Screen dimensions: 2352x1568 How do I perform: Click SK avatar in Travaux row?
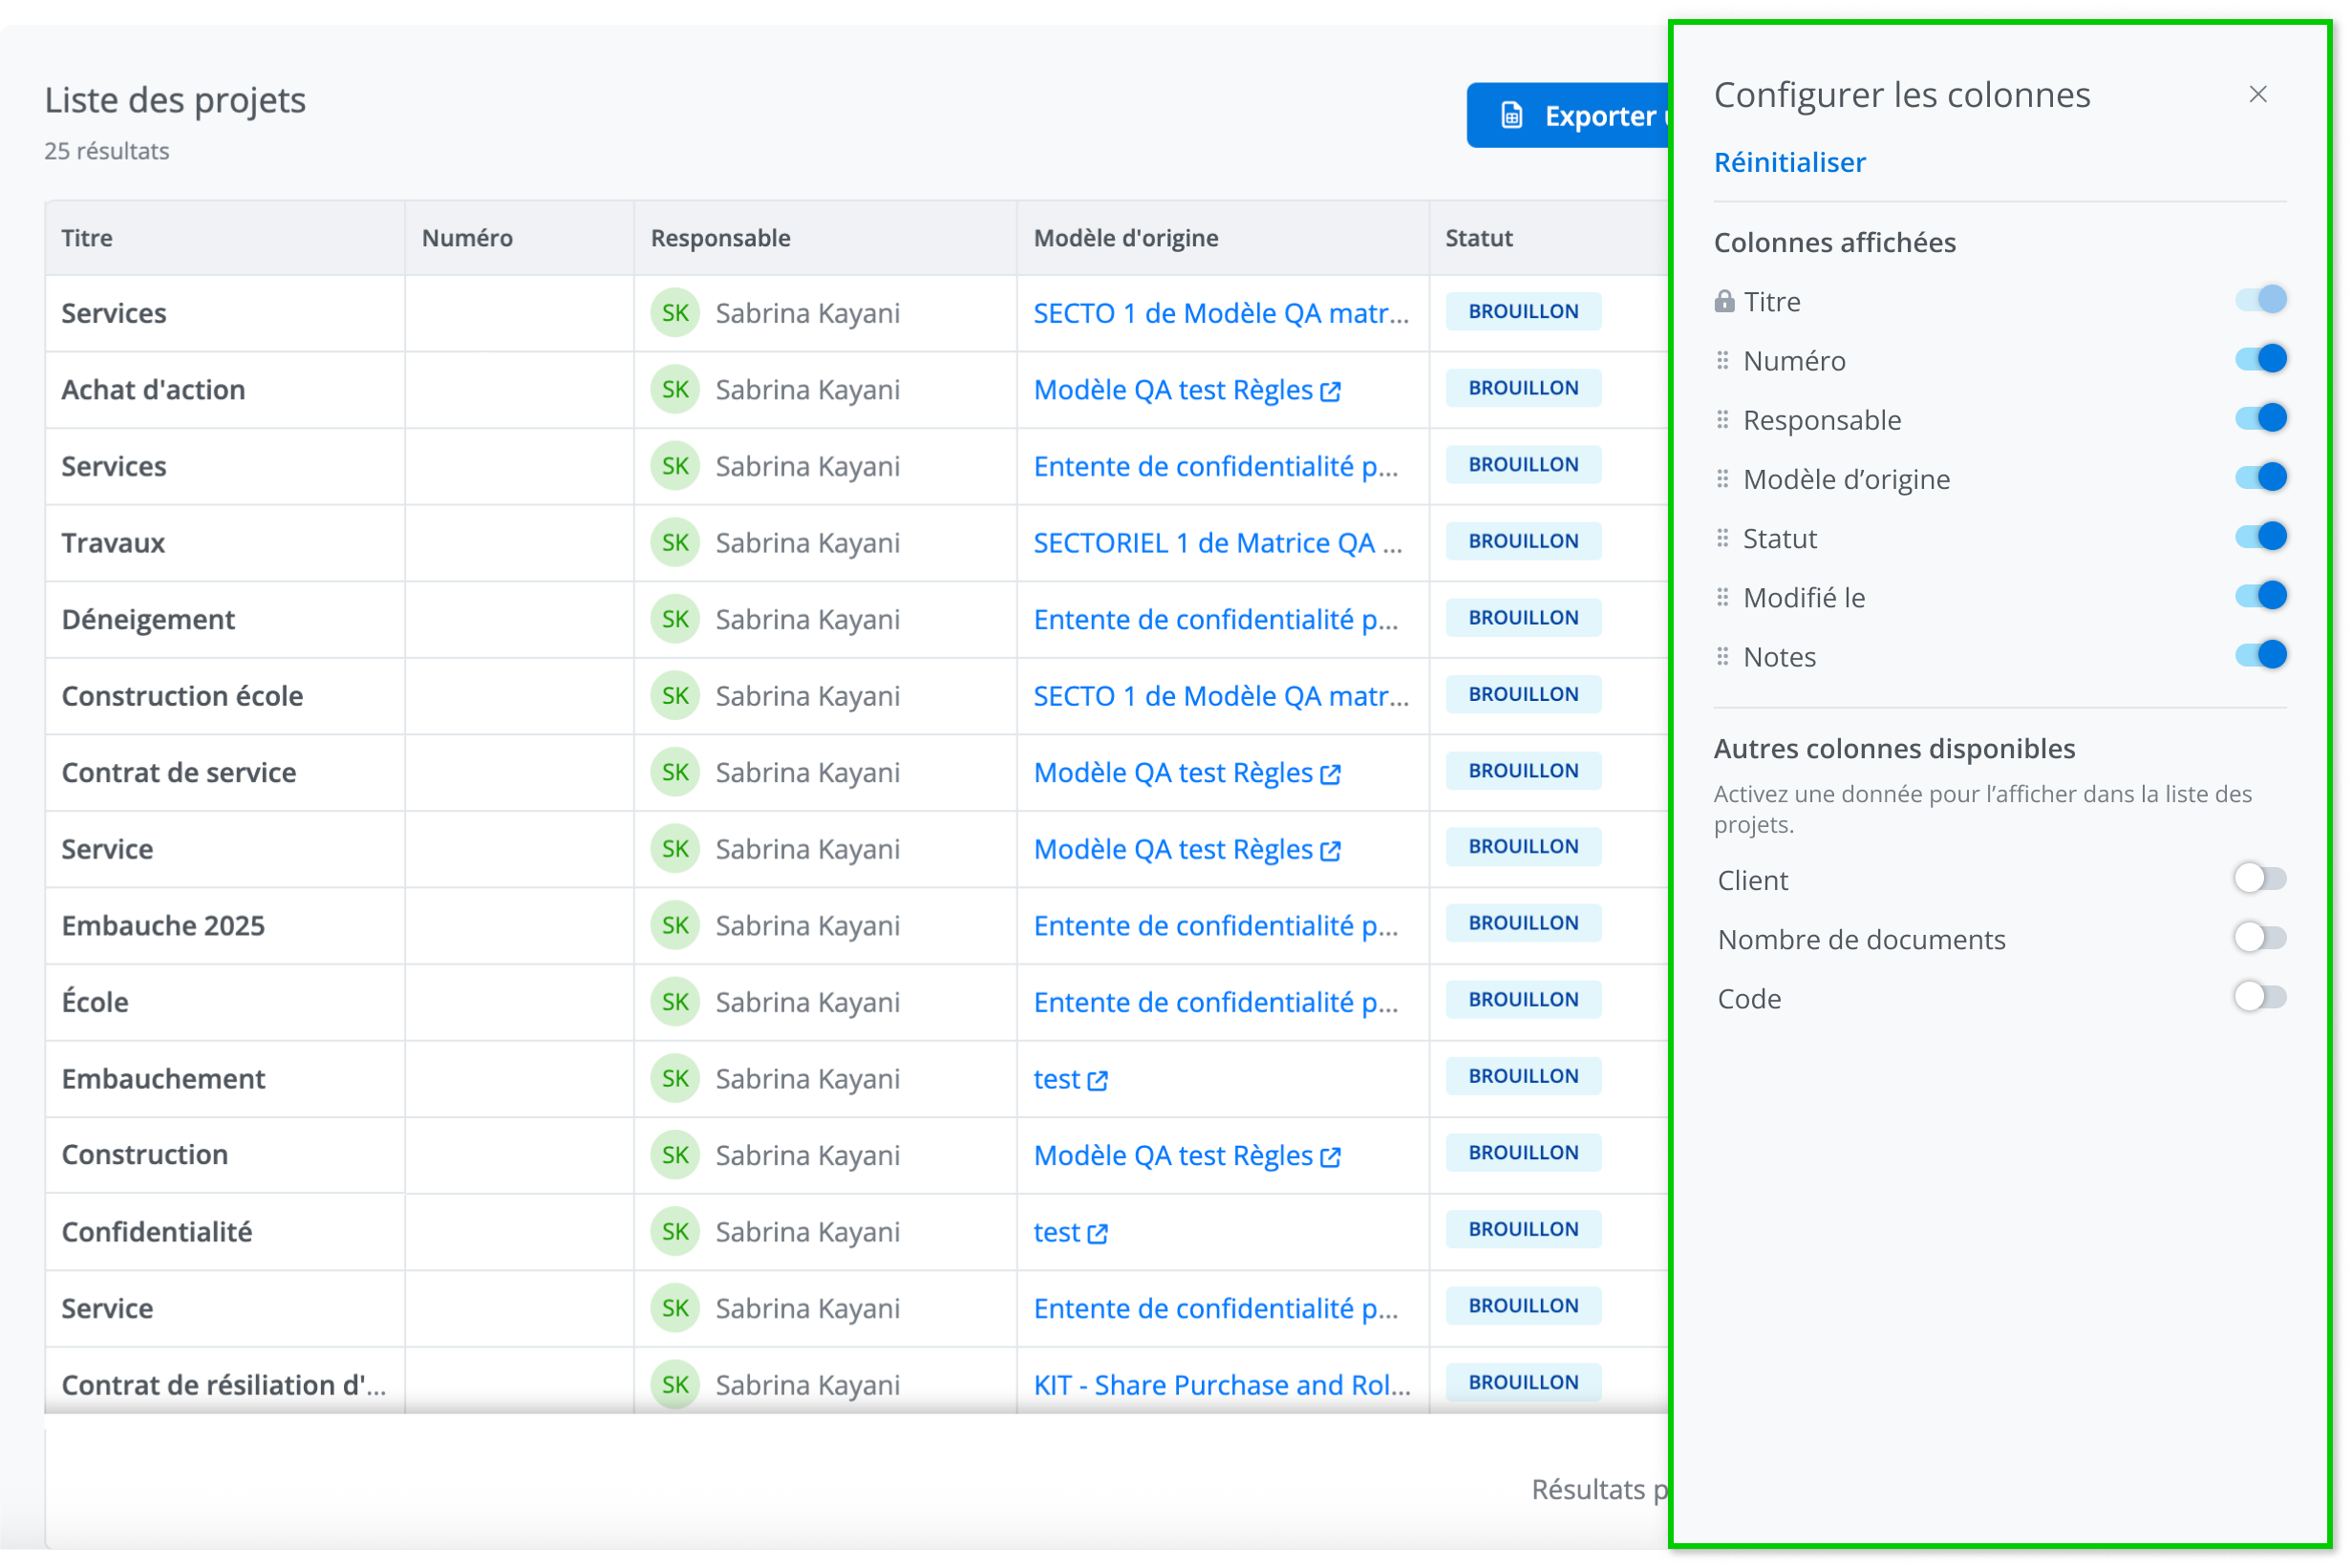click(x=674, y=543)
